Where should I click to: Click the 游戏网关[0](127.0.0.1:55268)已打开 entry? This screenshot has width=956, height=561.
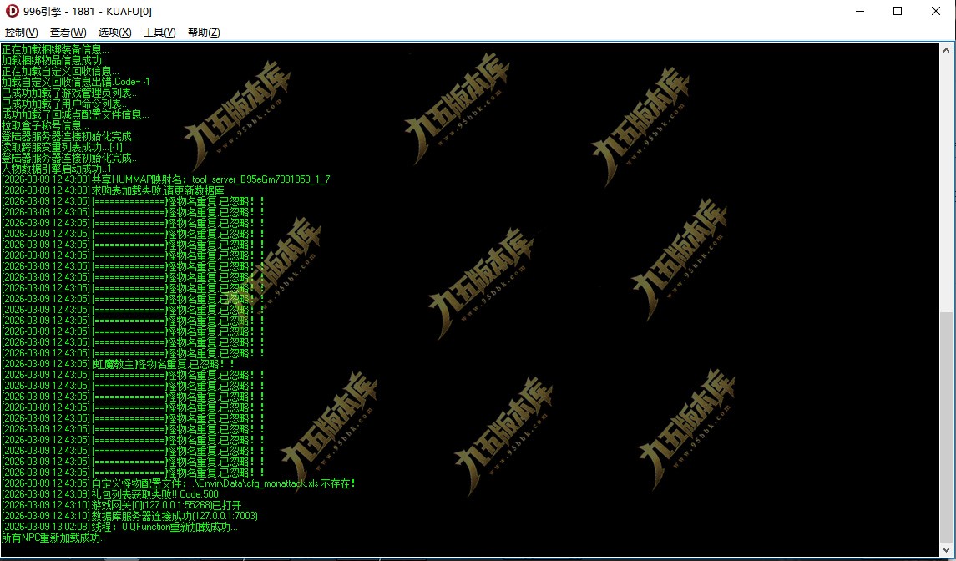click(x=124, y=506)
